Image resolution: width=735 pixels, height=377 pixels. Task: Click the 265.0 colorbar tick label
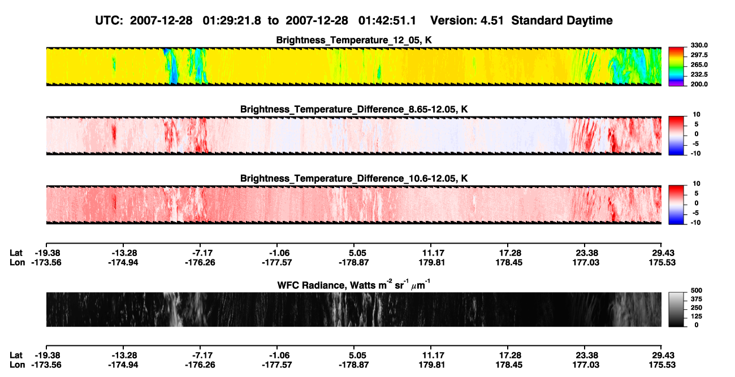click(698, 65)
